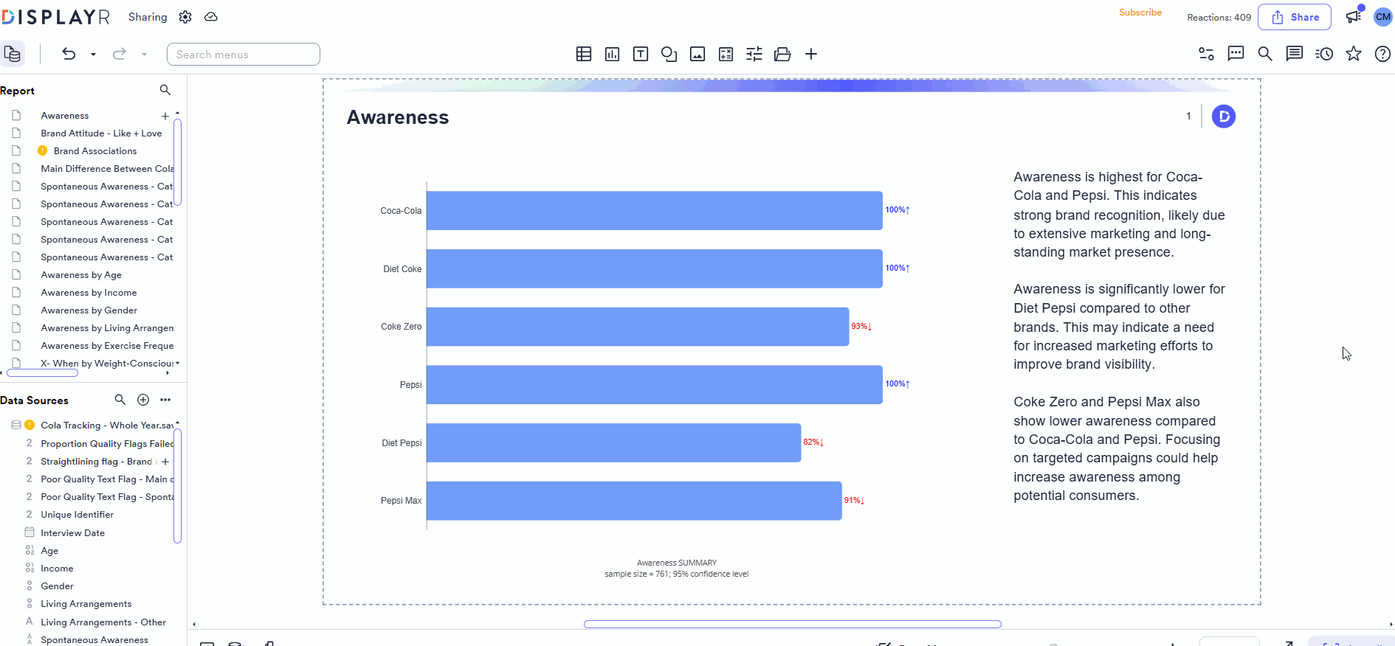Viewport: 1395px width, 646px height.
Task: Click the Diet Pepsi bar in chart
Action: pos(614,442)
